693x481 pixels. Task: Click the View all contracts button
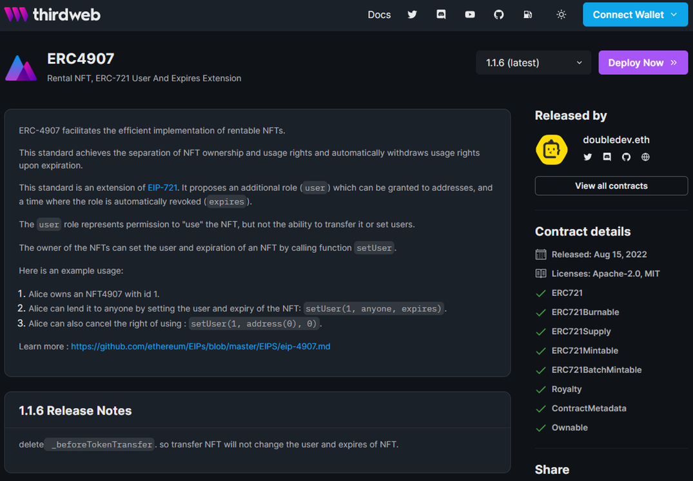(611, 186)
